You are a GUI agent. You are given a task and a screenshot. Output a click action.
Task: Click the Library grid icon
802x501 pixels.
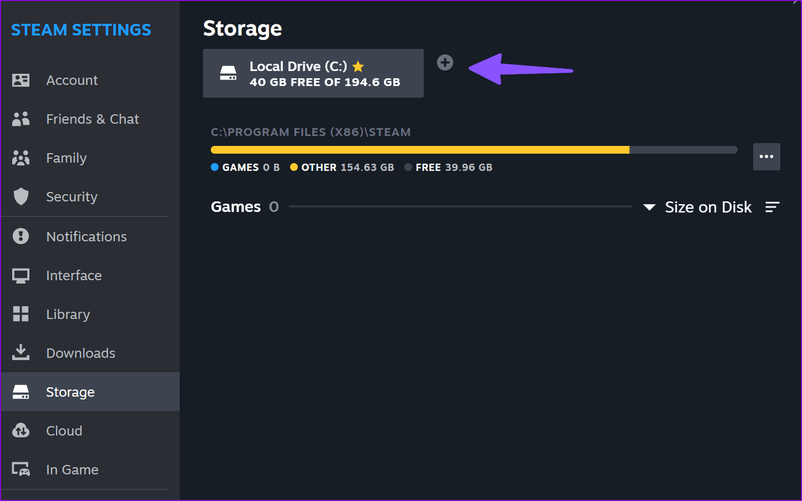(x=21, y=314)
